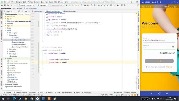Click the Sync/Reload toolbar icon

[x=8, y=5]
